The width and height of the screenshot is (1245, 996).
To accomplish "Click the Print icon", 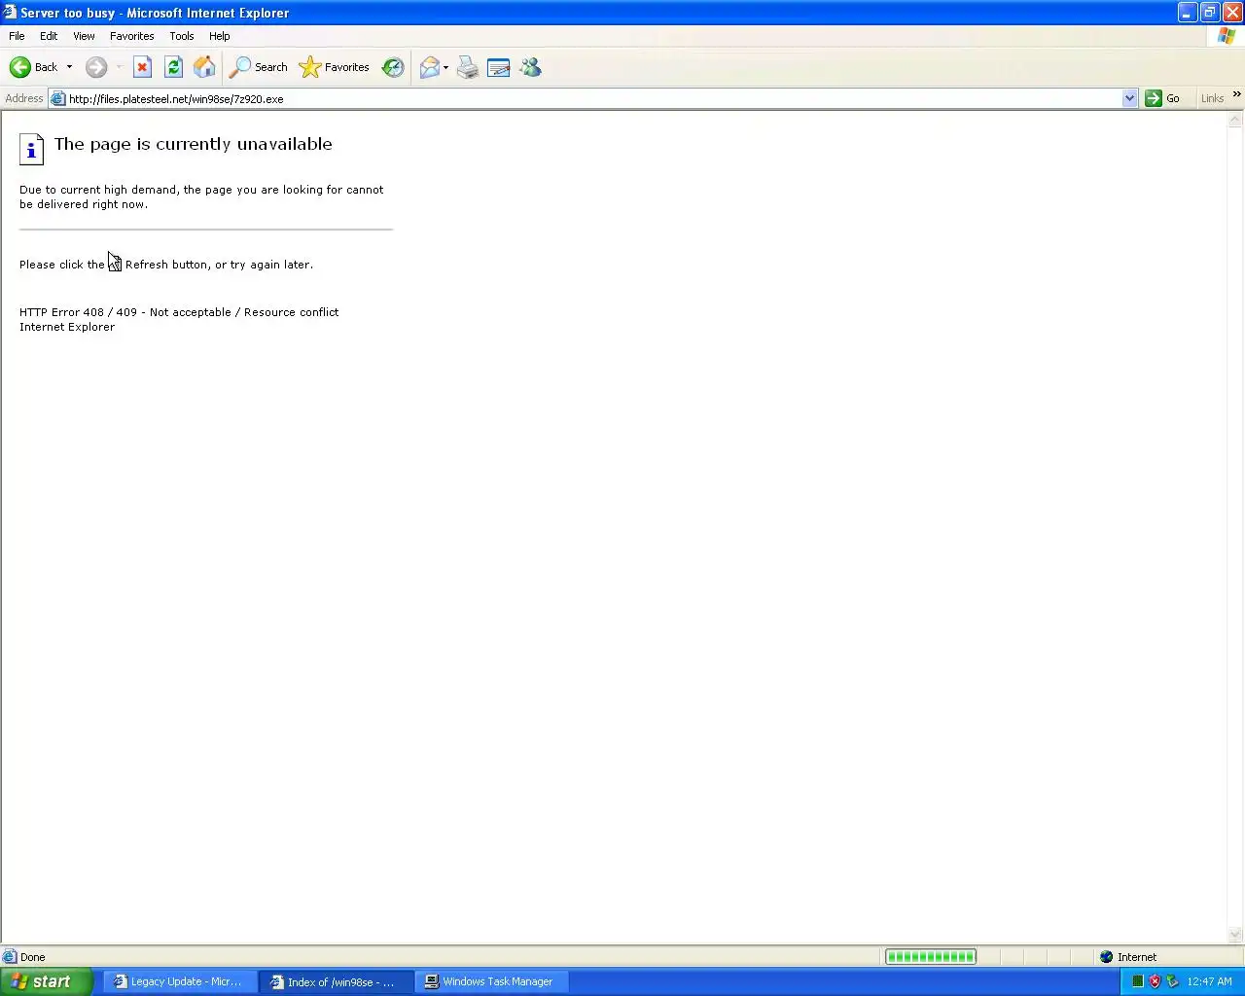I will point(468,67).
